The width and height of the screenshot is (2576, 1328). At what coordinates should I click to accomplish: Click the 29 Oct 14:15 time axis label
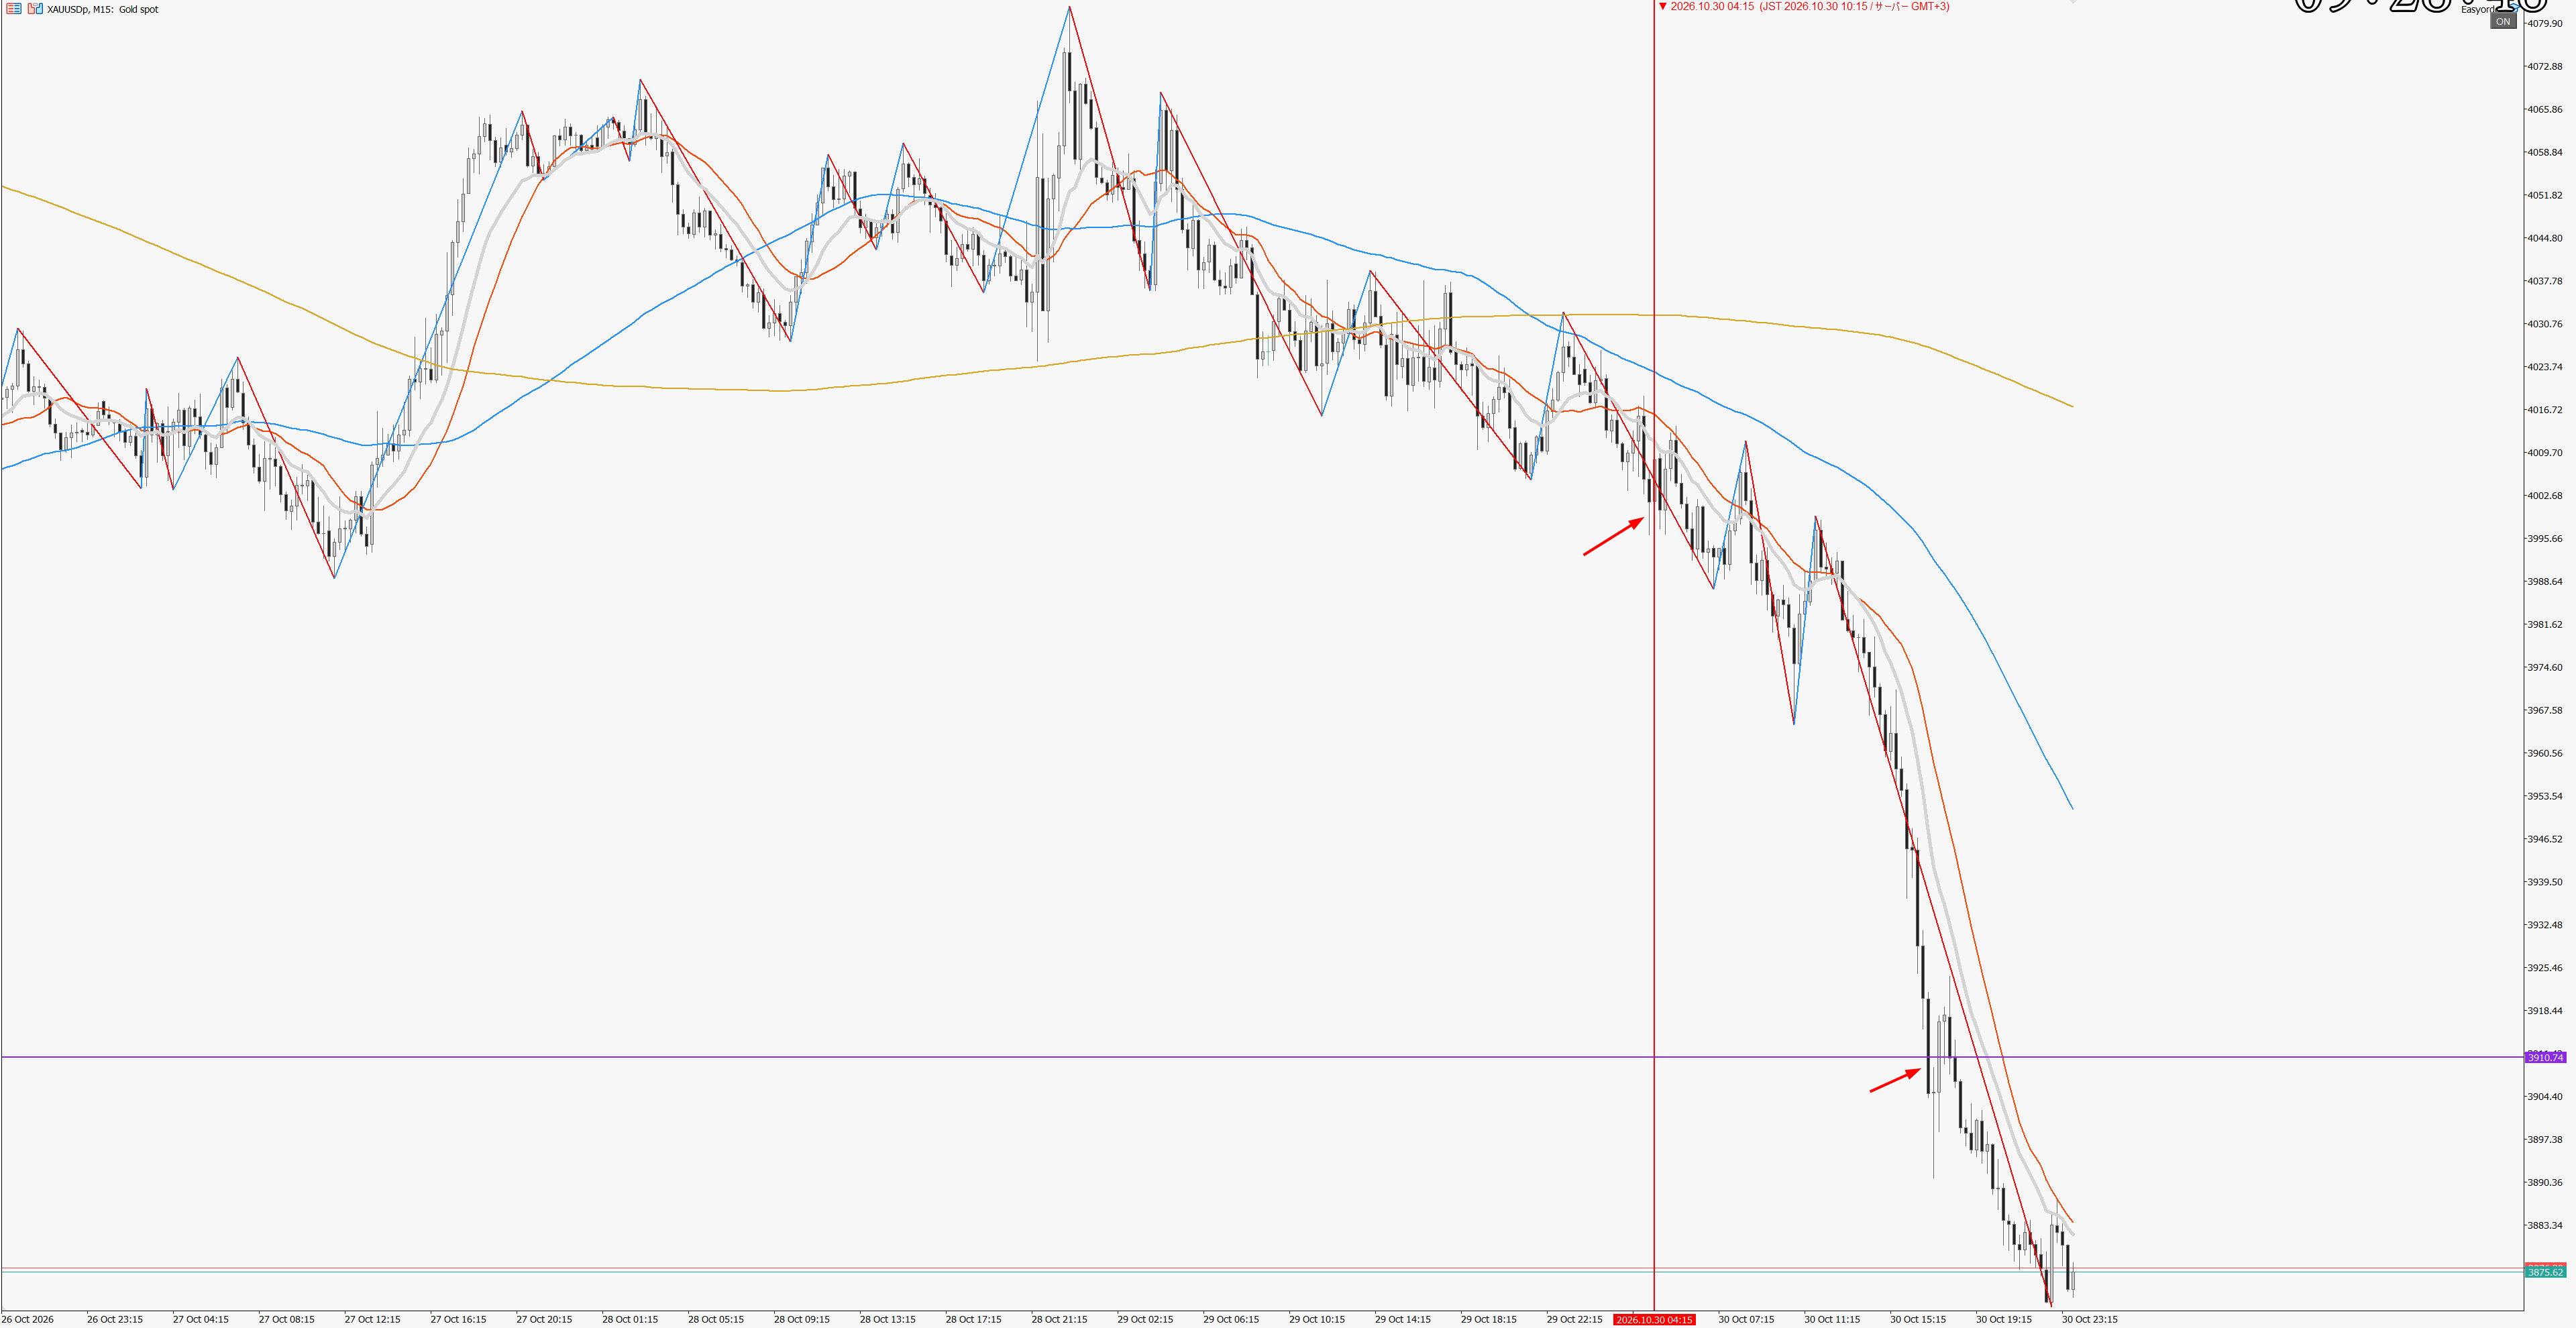tap(1402, 1320)
